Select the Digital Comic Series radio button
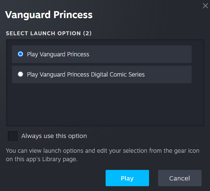This screenshot has width=210, height=191. coord(21,74)
